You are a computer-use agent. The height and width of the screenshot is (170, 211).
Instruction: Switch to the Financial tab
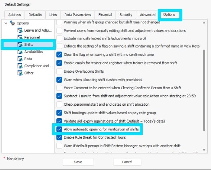pyautogui.click(x=105, y=15)
